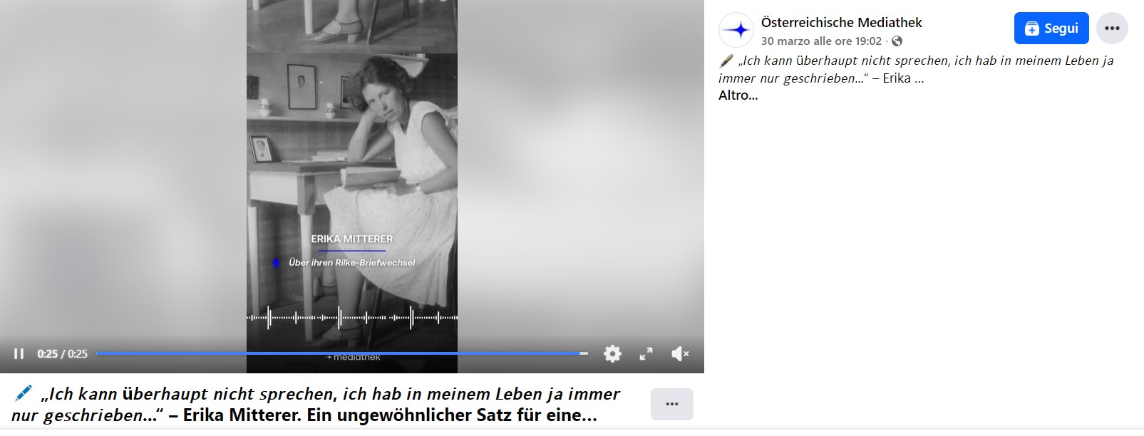Unmute the video sound
The width and height of the screenshot is (1144, 436).
(x=680, y=354)
